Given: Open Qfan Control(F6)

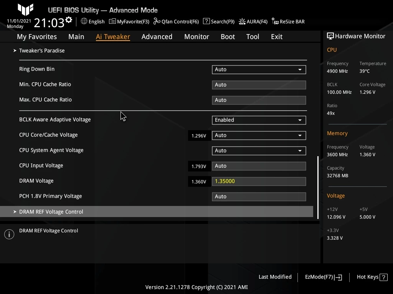Looking at the screenshot, I should click(180, 21).
